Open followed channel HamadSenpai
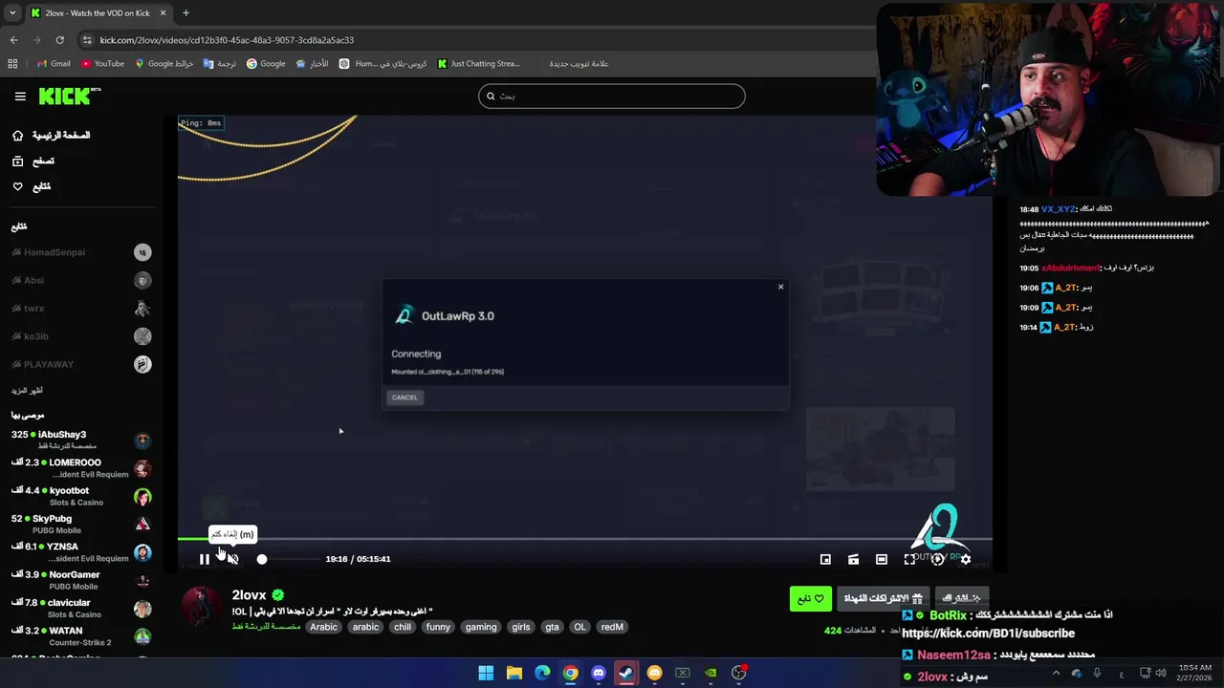 [x=81, y=252]
